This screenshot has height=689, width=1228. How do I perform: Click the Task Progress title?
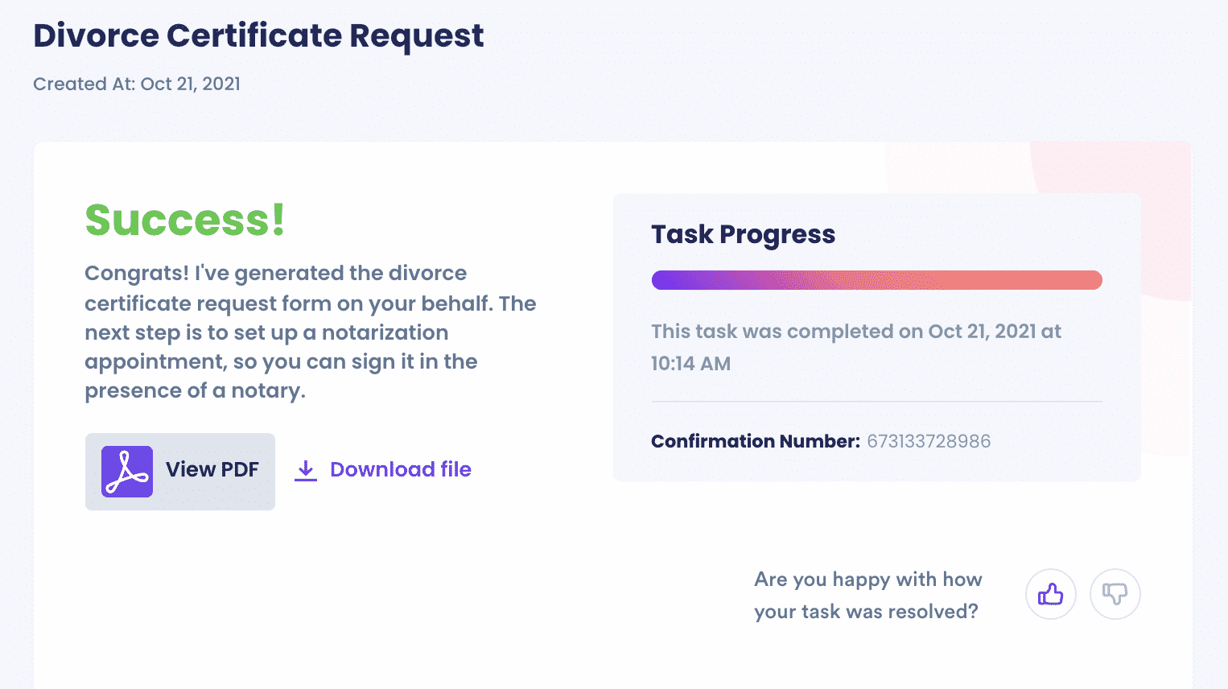tap(743, 234)
